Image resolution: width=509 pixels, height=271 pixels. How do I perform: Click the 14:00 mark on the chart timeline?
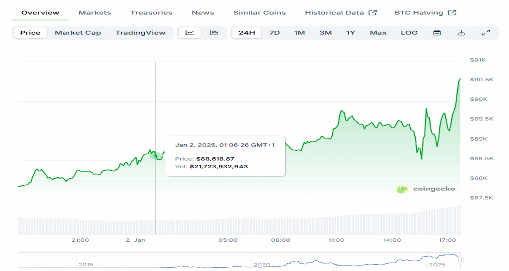(392, 240)
